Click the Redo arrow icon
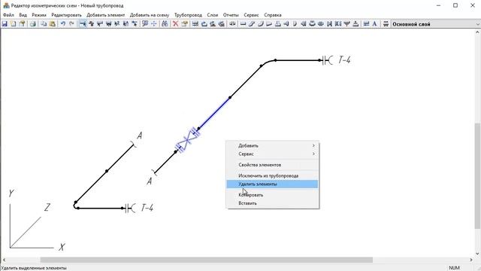481x271 pixels. click(72, 23)
